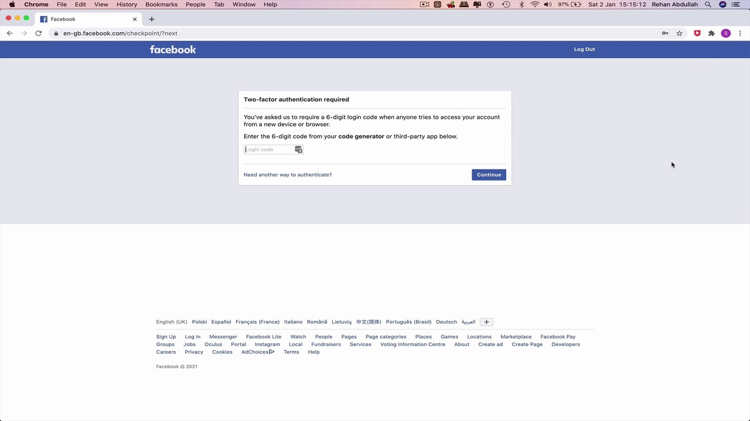Image resolution: width=750 pixels, height=421 pixels.
Task: Click the browser forward arrow
Action: point(24,33)
